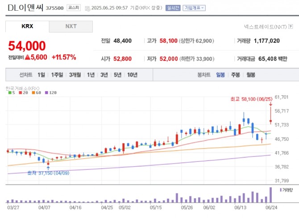The height and width of the screenshot is (218, 299).
Task: Click the 06/24 date label on the axis
Action: tap(271, 207)
